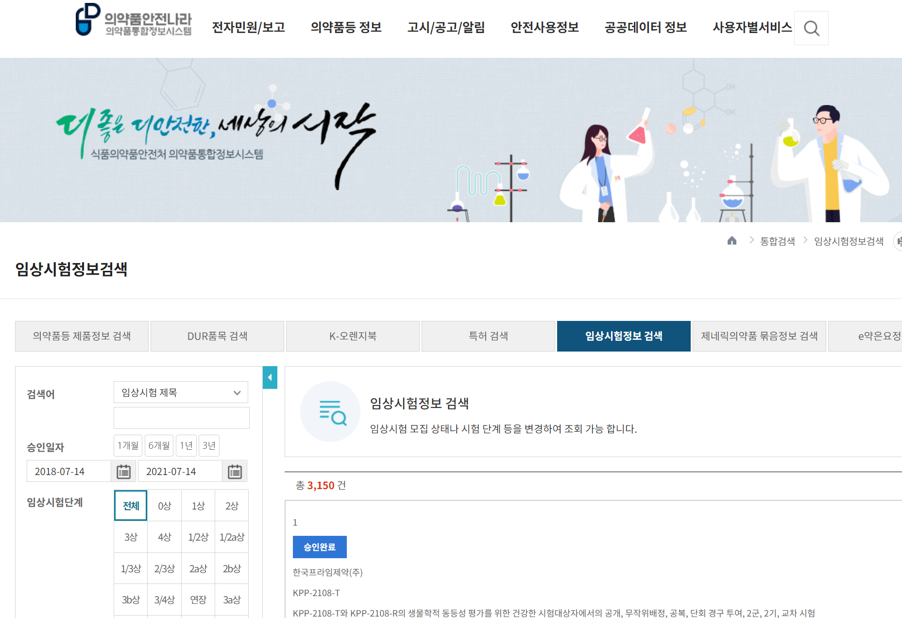The height and width of the screenshot is (618, 902).
Task: Click the magnifier search icon in header
Action: [811, 28]
